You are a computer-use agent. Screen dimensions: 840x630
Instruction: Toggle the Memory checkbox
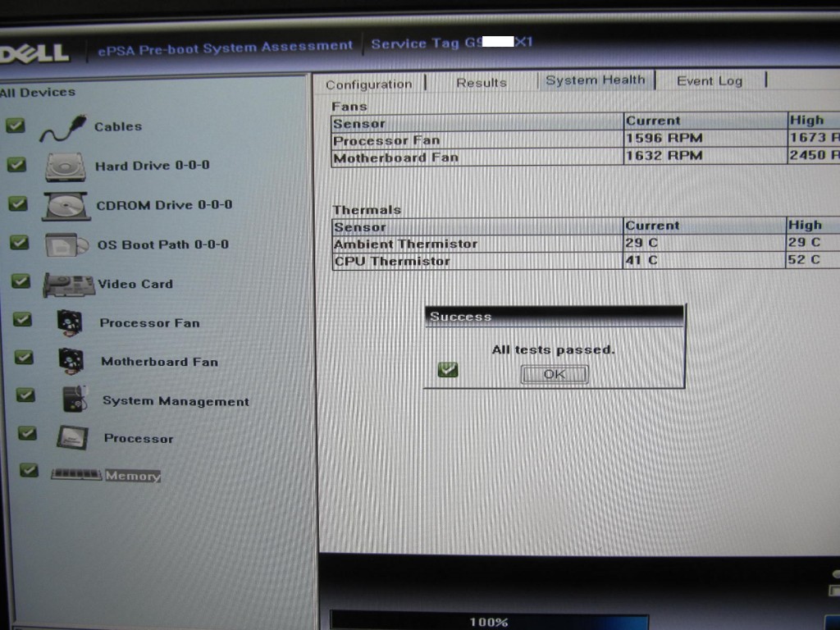(29, 470)
